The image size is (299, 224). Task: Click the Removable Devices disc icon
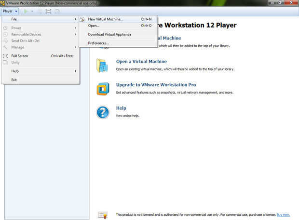[5, 34]
